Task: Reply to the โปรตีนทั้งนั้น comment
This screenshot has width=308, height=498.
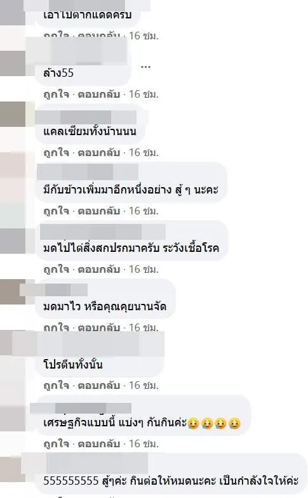Action: pos(99,385)
